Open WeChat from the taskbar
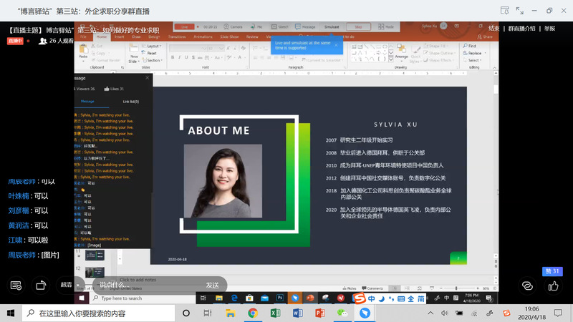This screenshot has width=573, height=322. click(x=342, y=313)
